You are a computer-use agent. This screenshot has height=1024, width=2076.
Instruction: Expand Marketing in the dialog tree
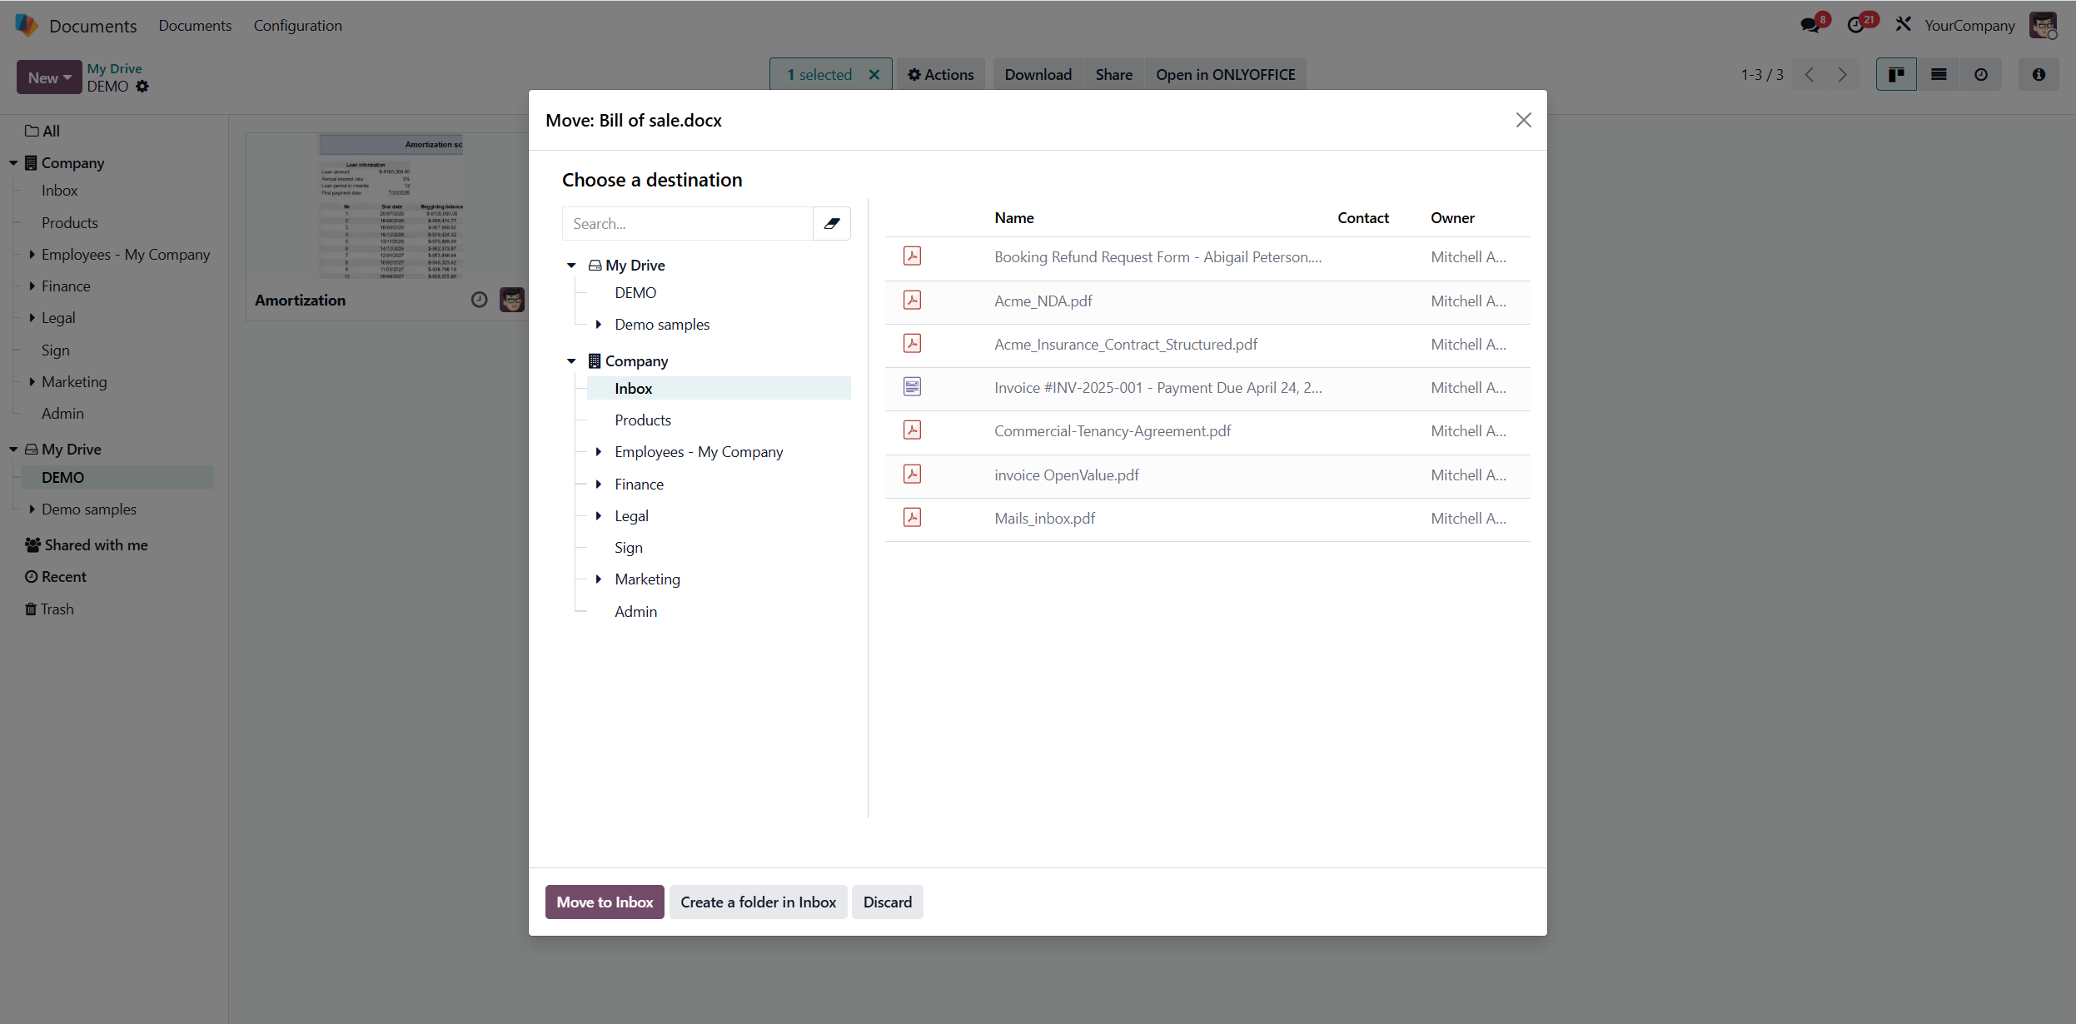tap(598, 579)
